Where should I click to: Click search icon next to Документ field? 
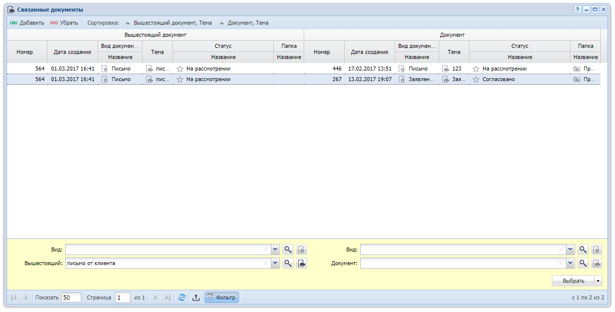tap(583, 263)
